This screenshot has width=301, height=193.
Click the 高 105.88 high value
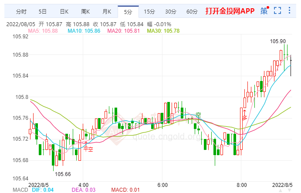point(78,24)
